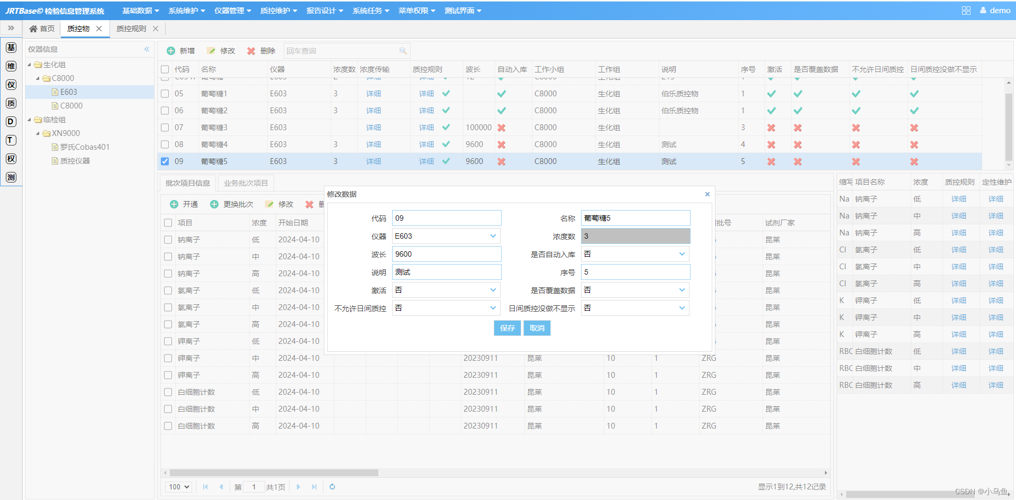Viewport: 1016px width, 500px height.
Task: Click the 波长 input field
Action: tap(447, 254)
